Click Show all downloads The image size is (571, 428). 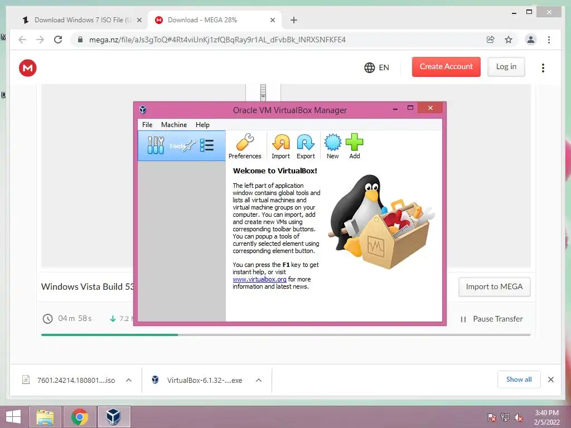pos(519,380)
